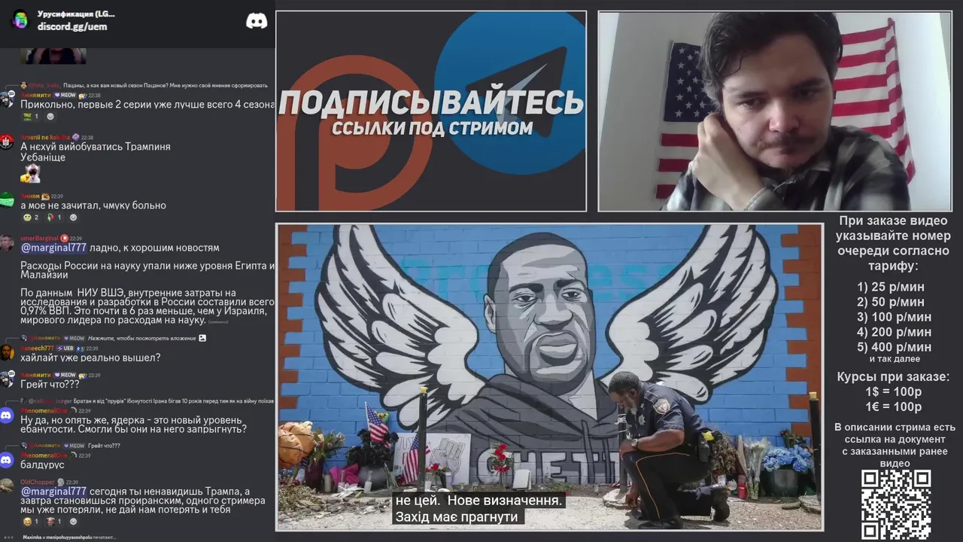The image size is (963, 542).
Task: Open the haneech777 user avatar
Action: click(7, 353)
